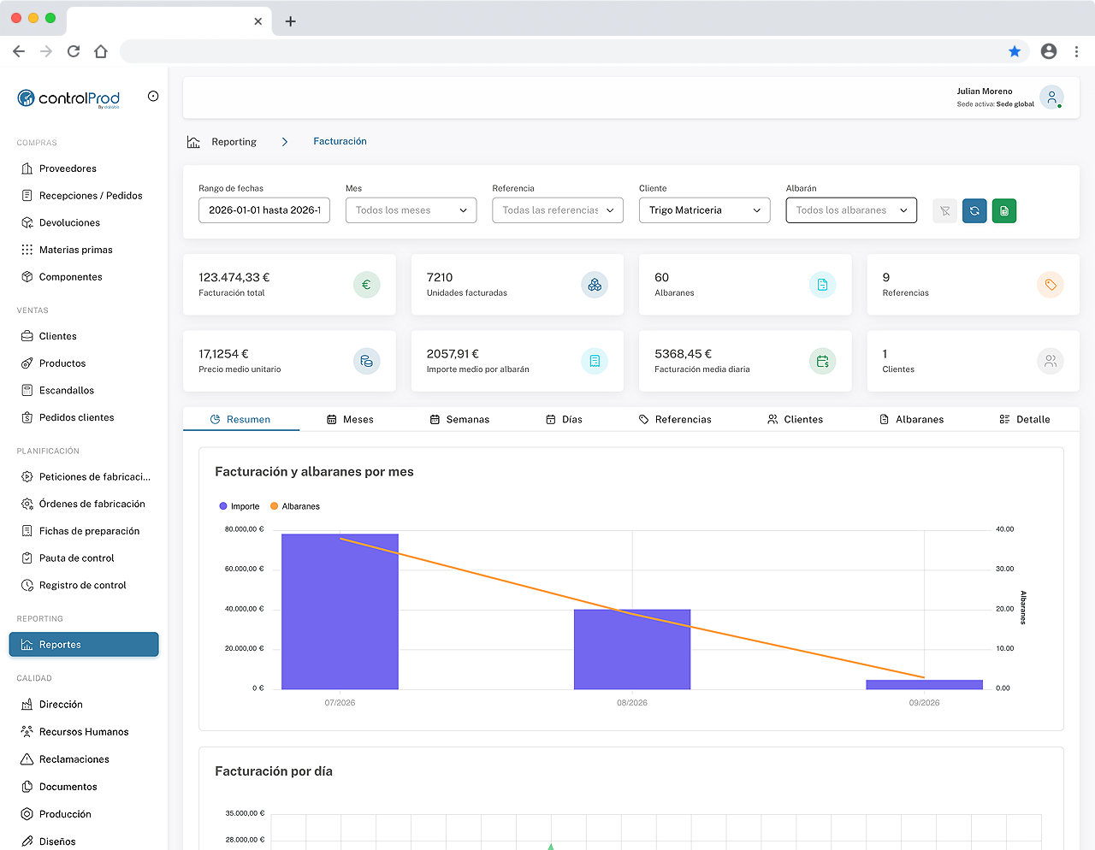The image size is (1095, 850).
Task: Switch to the Detalle tab
Action: pos(1025,420)
